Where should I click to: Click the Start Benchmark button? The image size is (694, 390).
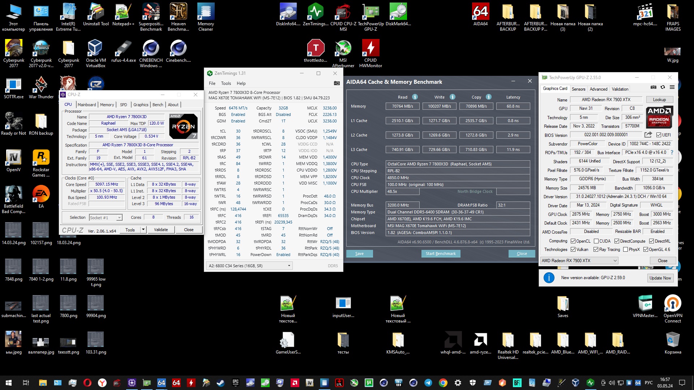tap(440, 253)
